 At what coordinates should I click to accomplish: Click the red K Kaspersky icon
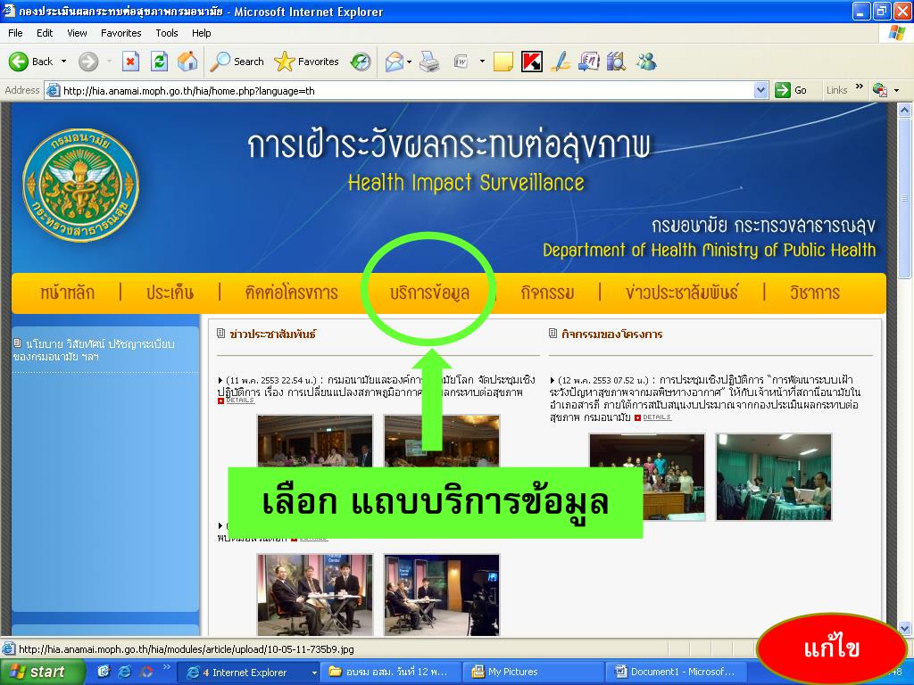(532, 62)
